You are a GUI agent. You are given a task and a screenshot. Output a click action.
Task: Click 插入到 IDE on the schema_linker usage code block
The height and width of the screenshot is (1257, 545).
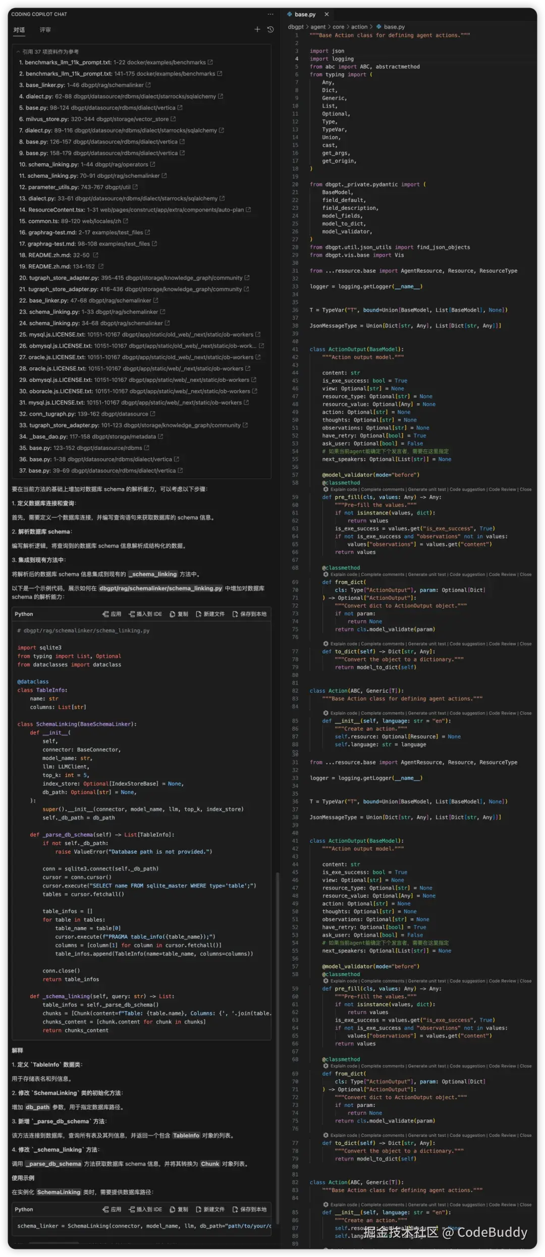[146, 1210]
